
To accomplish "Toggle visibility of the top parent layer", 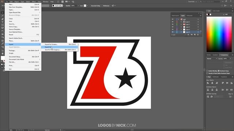I will pos(173,19).
